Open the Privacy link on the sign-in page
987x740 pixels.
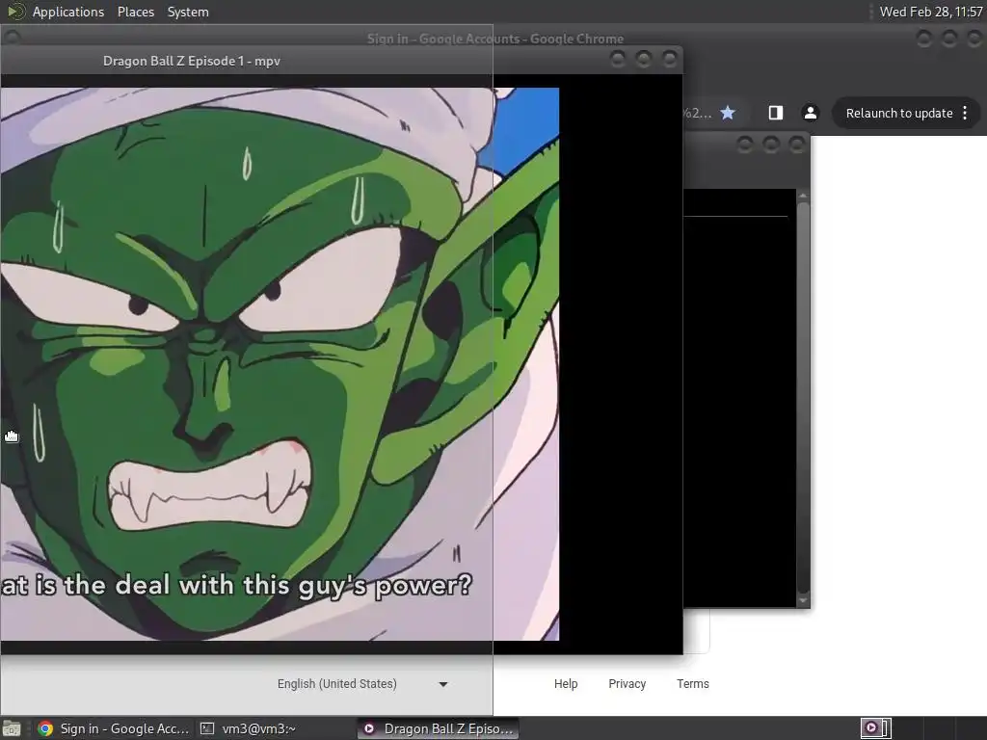(x=627, y=684)
